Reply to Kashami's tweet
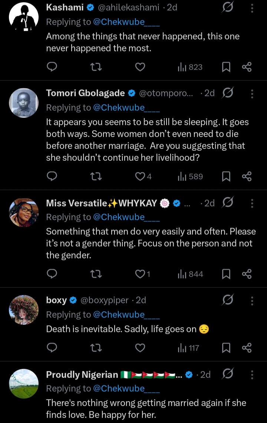 [52, 67]
